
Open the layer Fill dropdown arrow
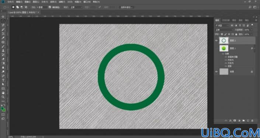[252, 34]
